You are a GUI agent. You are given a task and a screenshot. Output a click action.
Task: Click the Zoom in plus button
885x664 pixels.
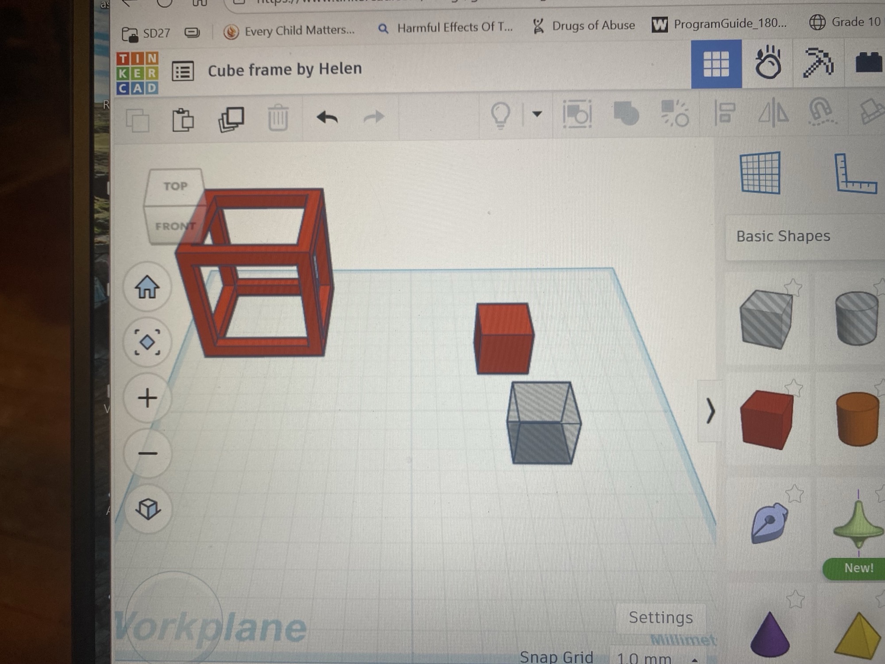pos(147,398)
